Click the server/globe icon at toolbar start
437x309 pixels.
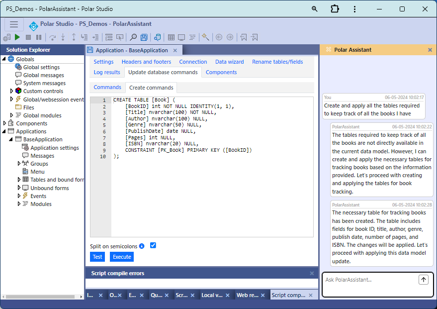click(x=6, y=37)
